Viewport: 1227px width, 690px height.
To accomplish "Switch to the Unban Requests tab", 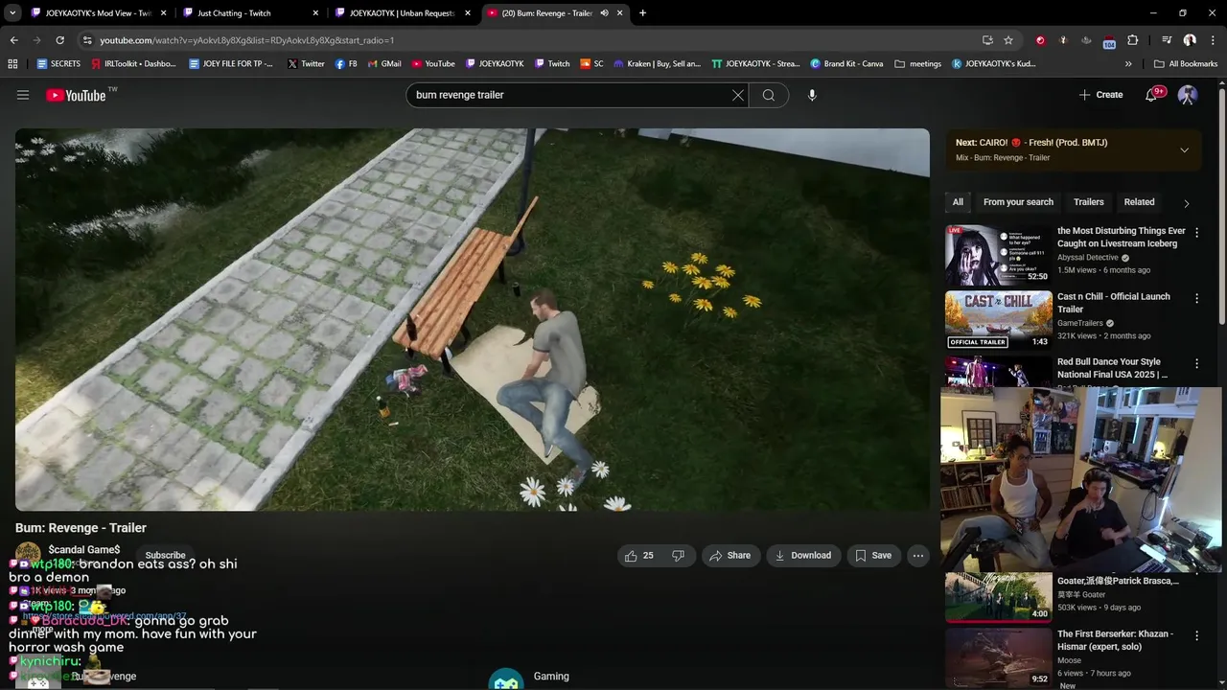I will (403, 13).
